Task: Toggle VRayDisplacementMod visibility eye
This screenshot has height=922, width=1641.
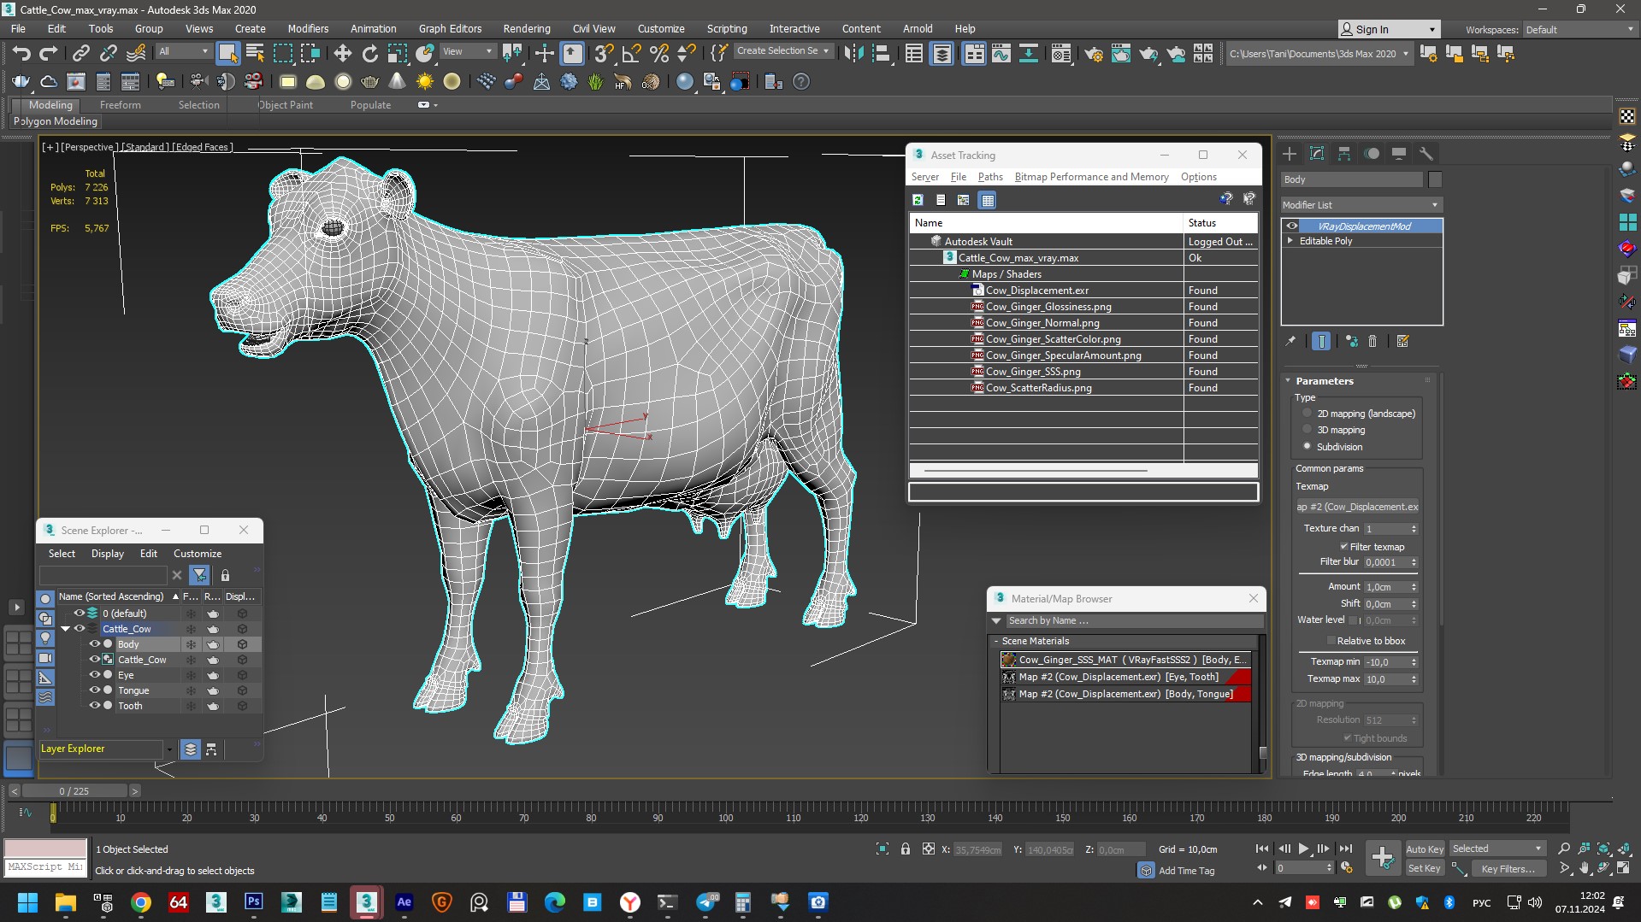Action: tap(1292, 226)
